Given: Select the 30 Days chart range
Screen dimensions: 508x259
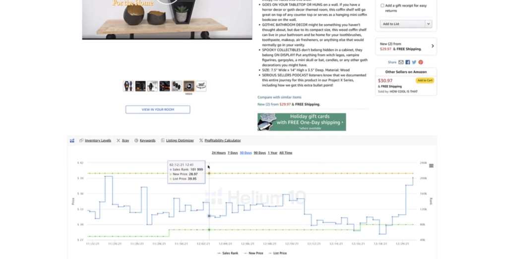Looking at the screenshot, I should coord(246,153).
